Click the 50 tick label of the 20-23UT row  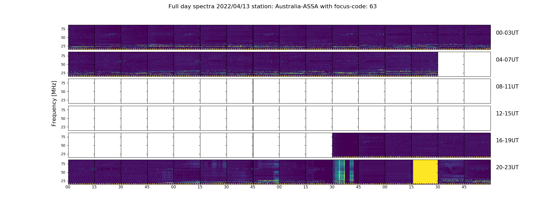pos(63,173)
